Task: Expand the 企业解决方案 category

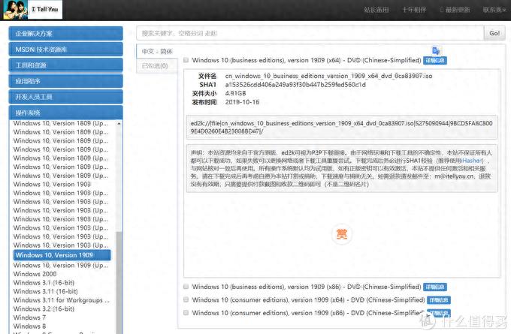Action: click(65, 34)
